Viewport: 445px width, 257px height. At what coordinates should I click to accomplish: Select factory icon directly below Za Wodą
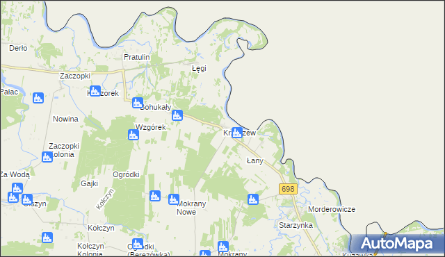tap(17, 188)
